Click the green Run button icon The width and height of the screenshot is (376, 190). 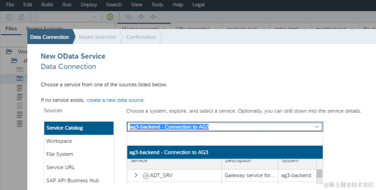pyautogui.click(x=110, y=17)
